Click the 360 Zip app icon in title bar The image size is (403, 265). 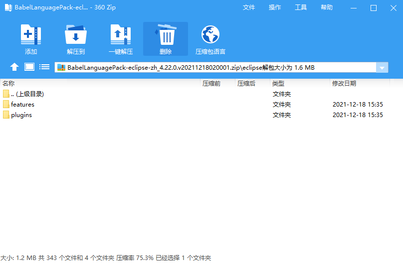click(8, 7)
